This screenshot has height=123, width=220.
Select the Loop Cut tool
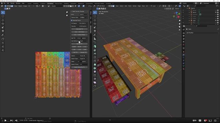point(95,57)
